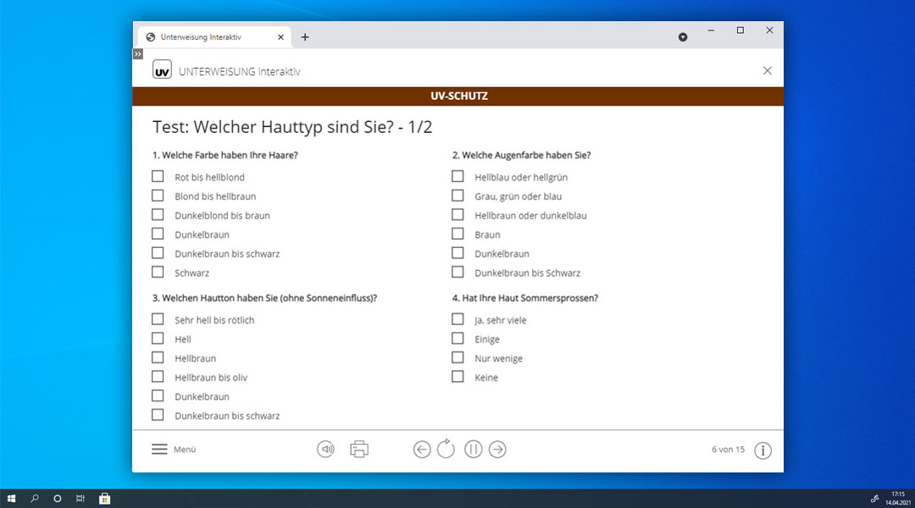Screen dimensions: 915x508
Task: Check Rot bis hellblond hair option
Action: pyautogui.click(x=158, y=176)
